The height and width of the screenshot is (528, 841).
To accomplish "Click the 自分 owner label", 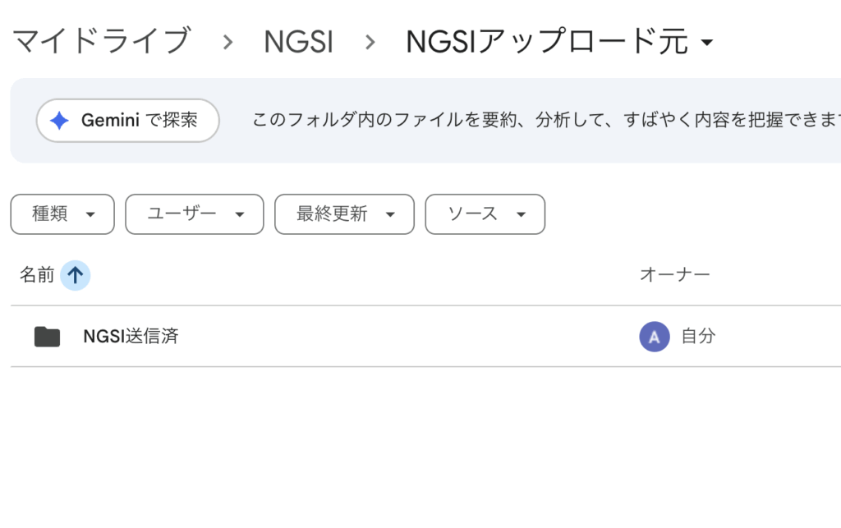I will tap(698, 336).
